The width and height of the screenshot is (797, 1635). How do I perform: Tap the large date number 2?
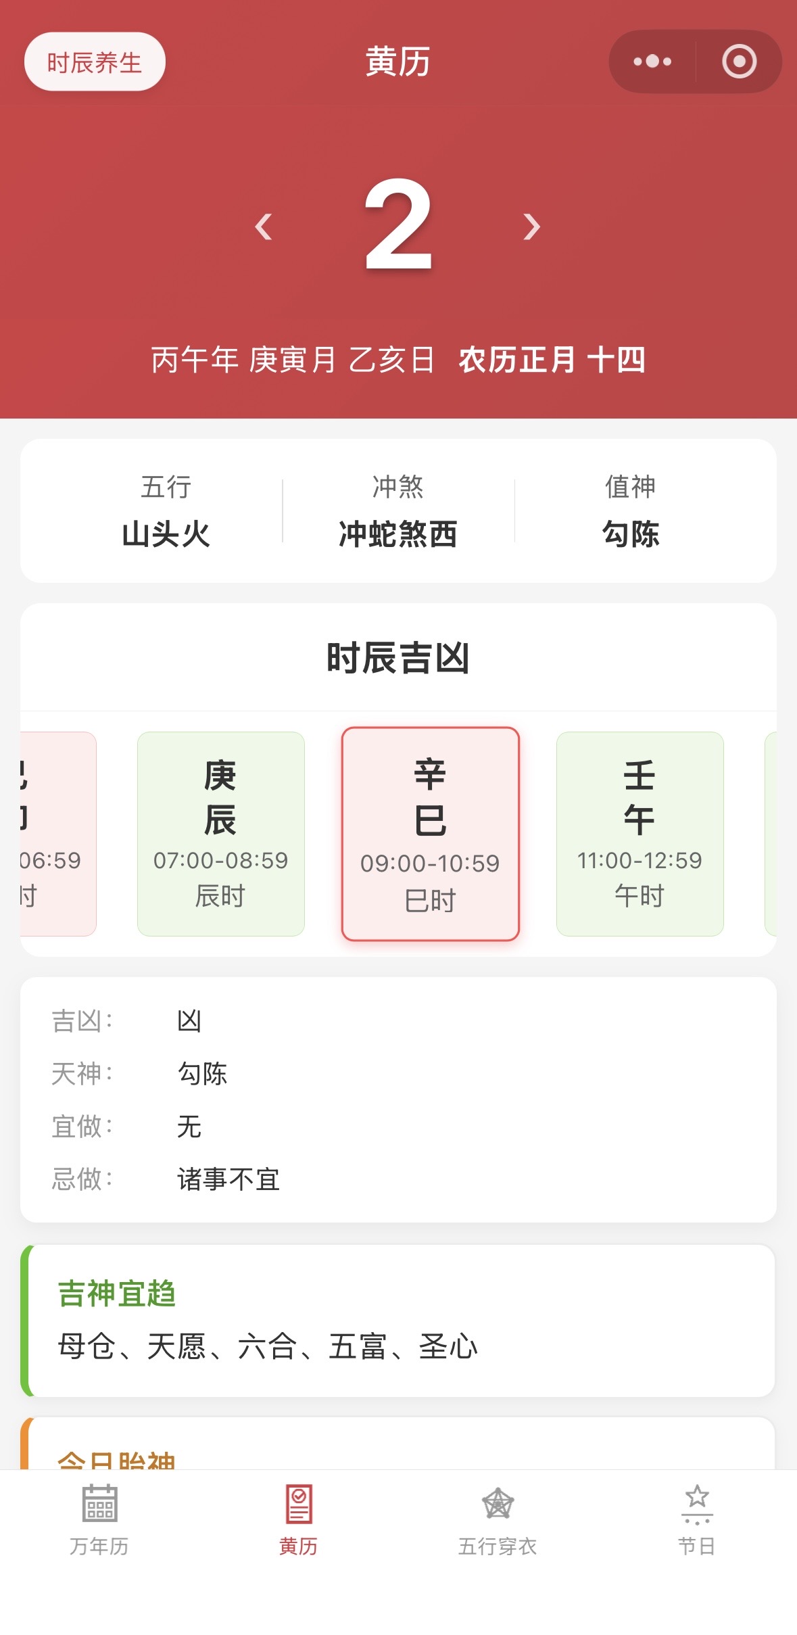(x=398, y=225)
